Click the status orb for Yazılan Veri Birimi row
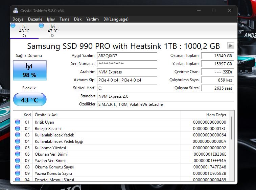256x190 pixels. (x=18, y=161)
